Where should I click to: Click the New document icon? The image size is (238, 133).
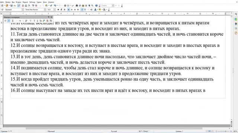coord(3,6)
